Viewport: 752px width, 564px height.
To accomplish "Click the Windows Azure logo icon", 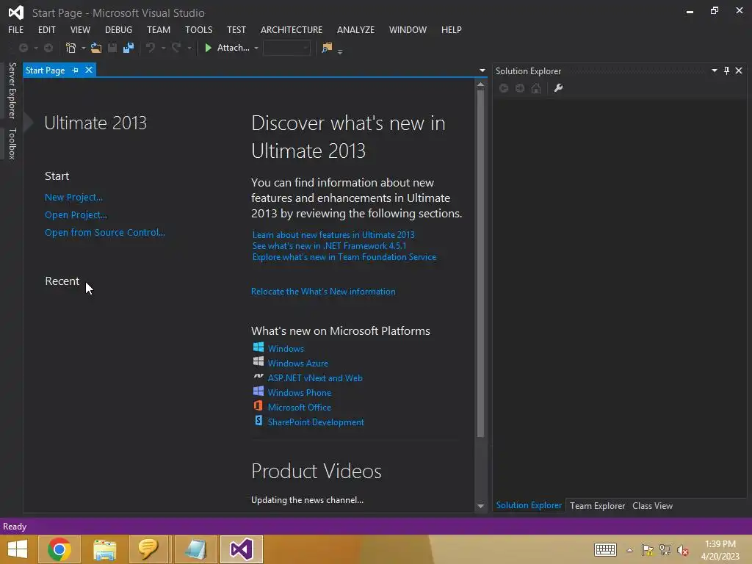I will pyautogui.click(x=258, y=361).
